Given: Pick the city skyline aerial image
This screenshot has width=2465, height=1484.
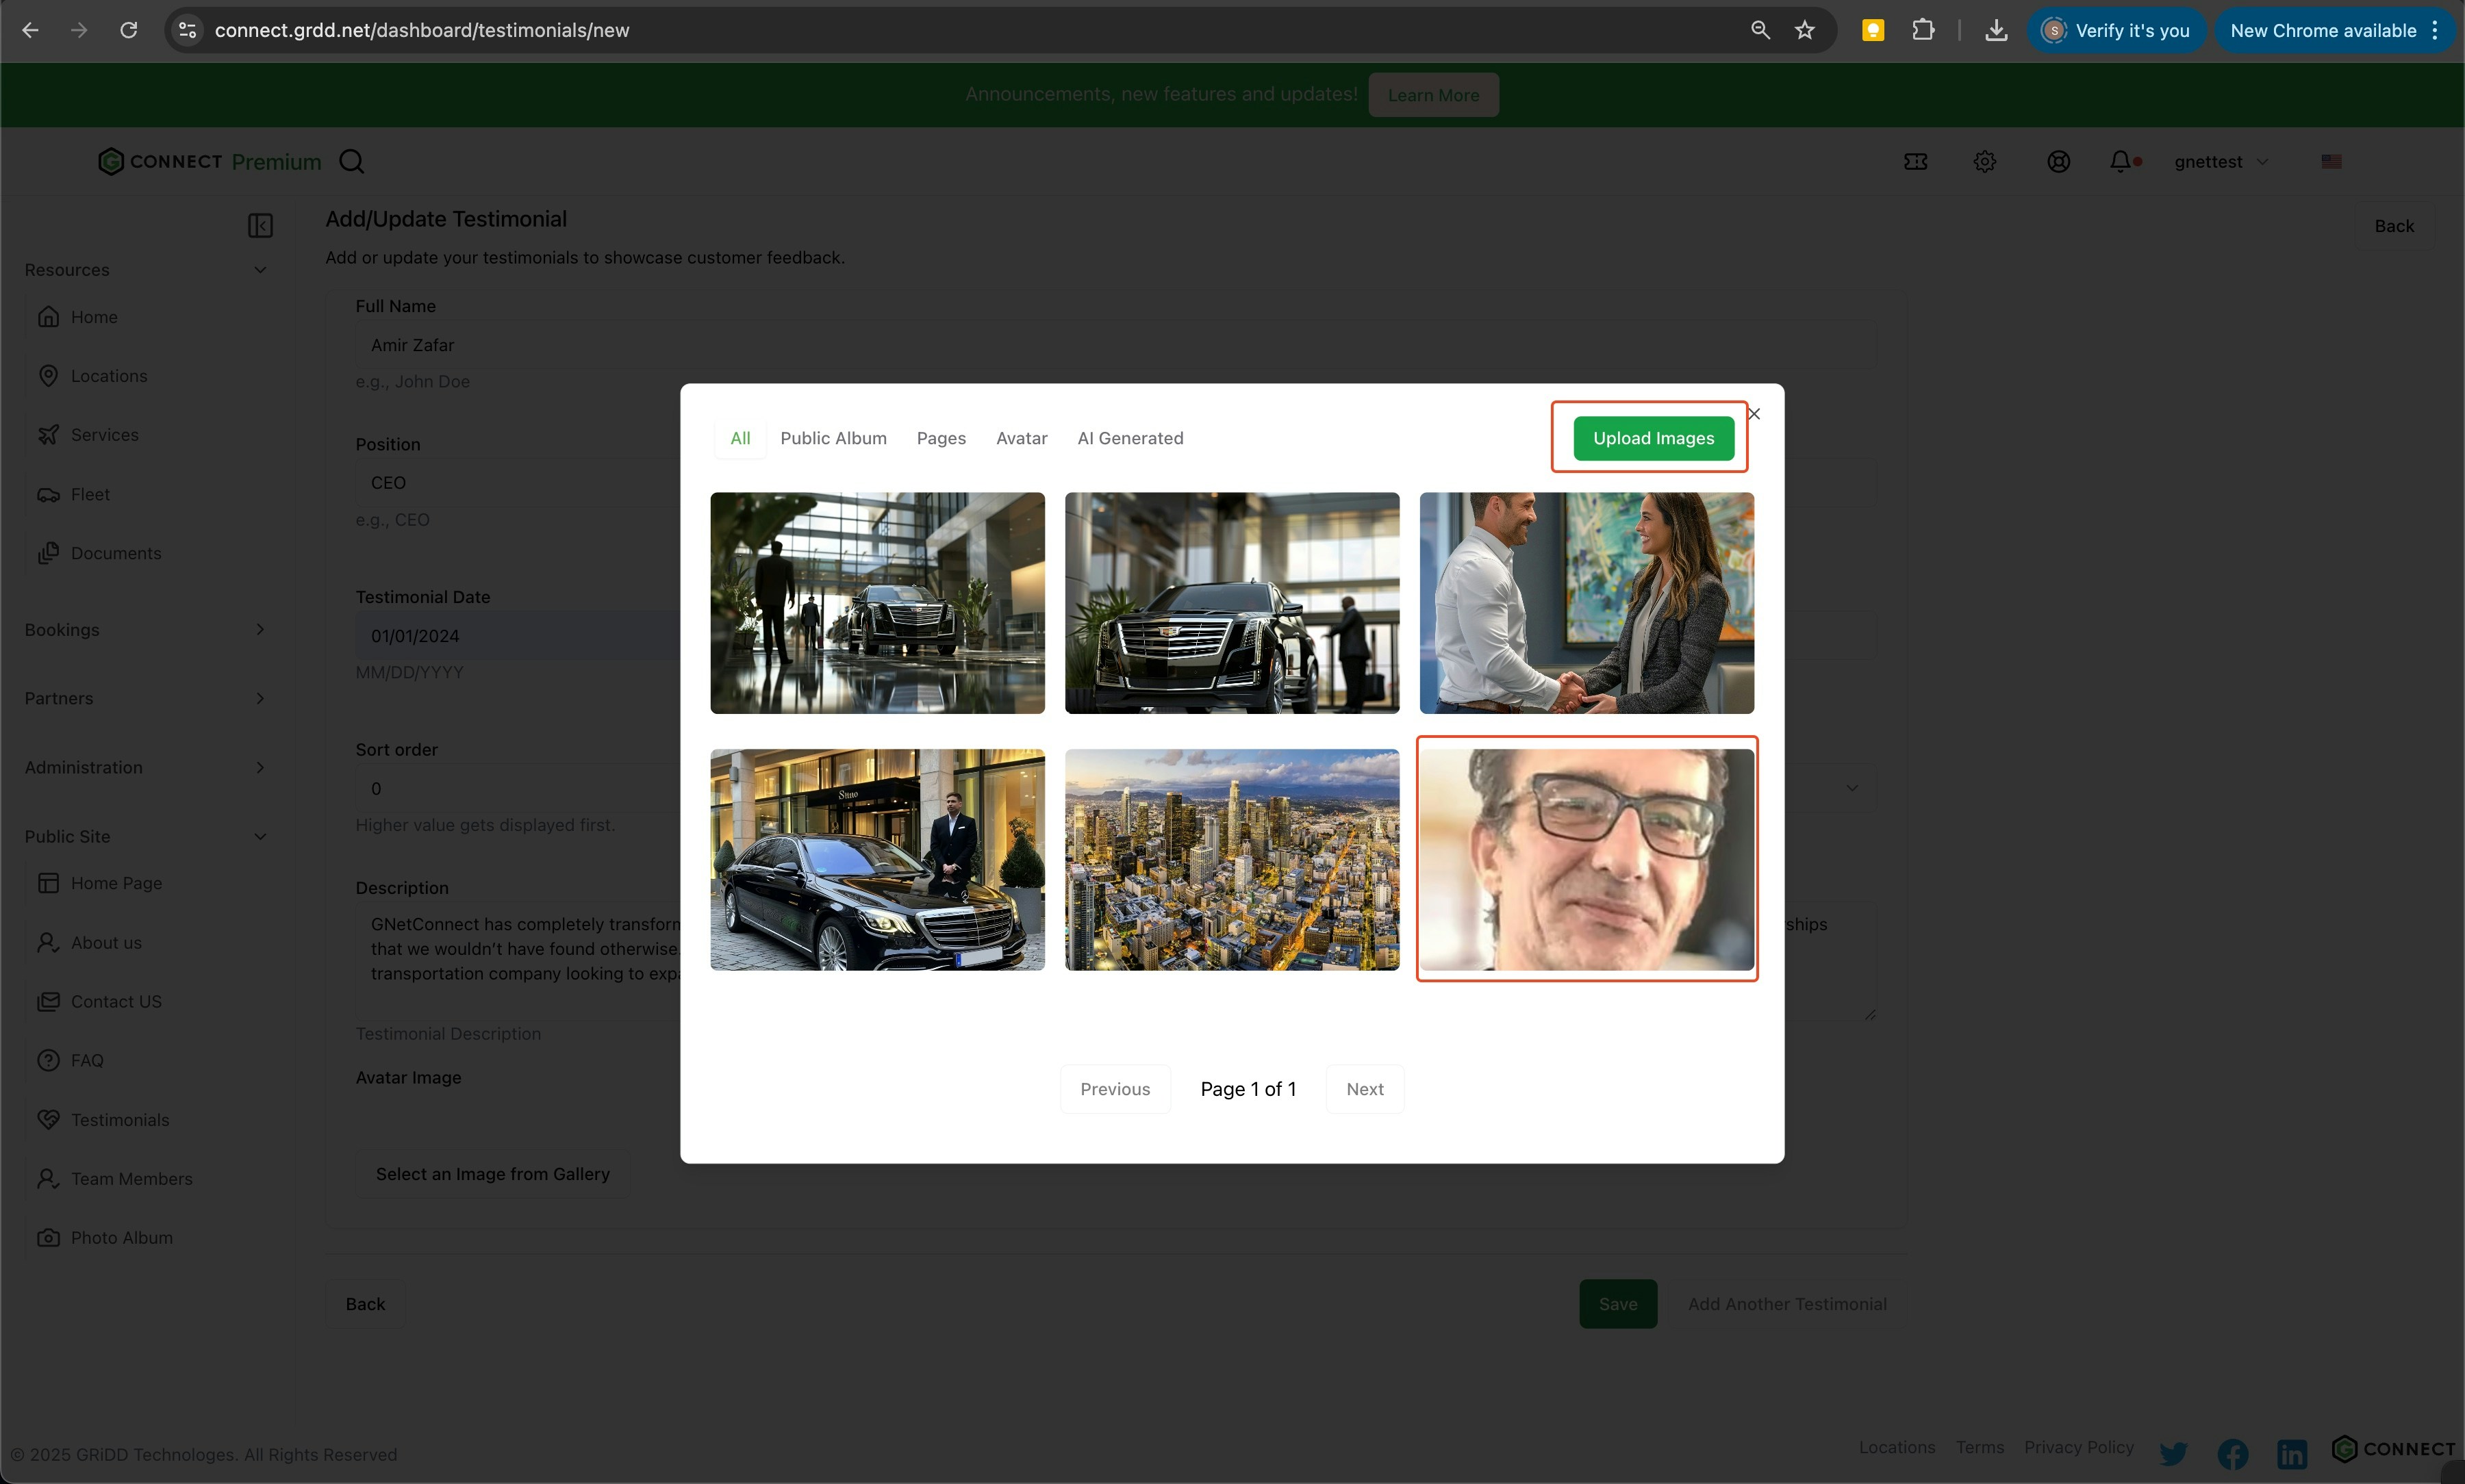Looking at the screenshot, I should coord(1231,859).
